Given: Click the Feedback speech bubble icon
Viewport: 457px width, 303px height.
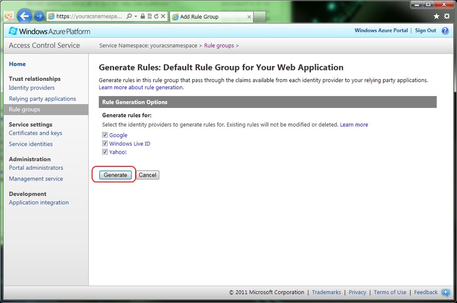Looking at the screenshot, I should click(445, 292).
